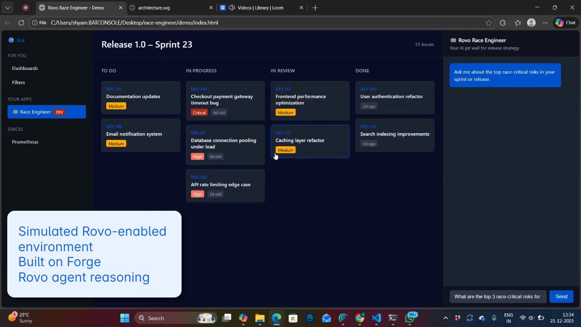Open Frontend performance optimization card

[310, 101]
